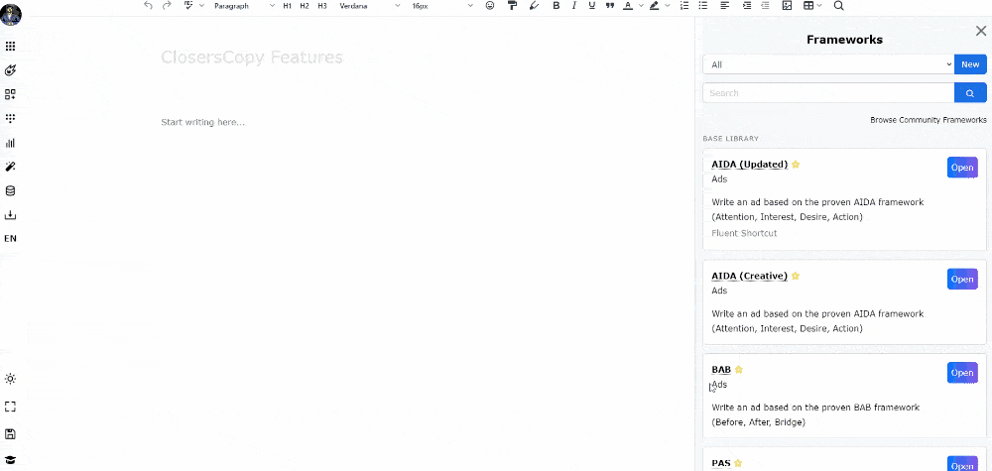Toggle the numbered list

pyautogui.click(x=683, y=6)
